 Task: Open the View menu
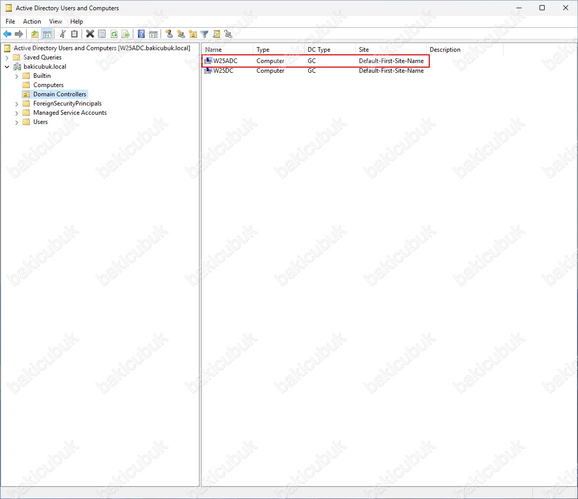[56, 22]
